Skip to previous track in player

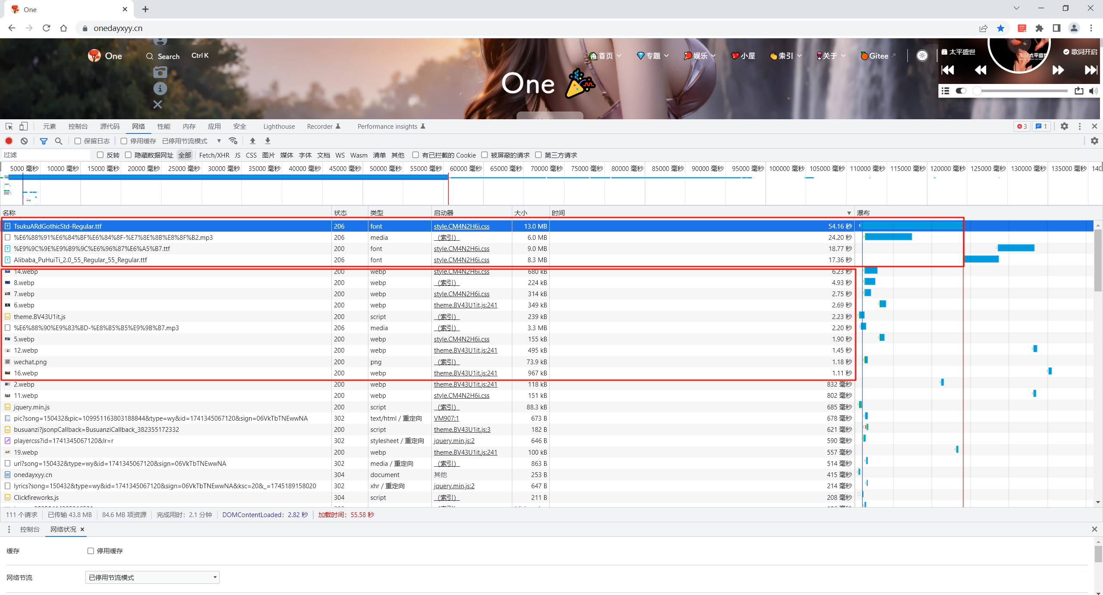tap(948, 70)
